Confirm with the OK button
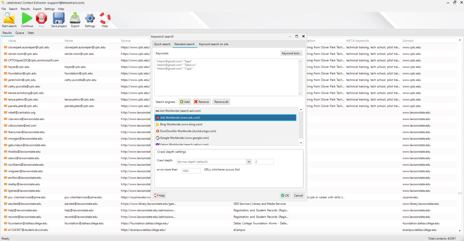464x241 pixels. point(285,195)
